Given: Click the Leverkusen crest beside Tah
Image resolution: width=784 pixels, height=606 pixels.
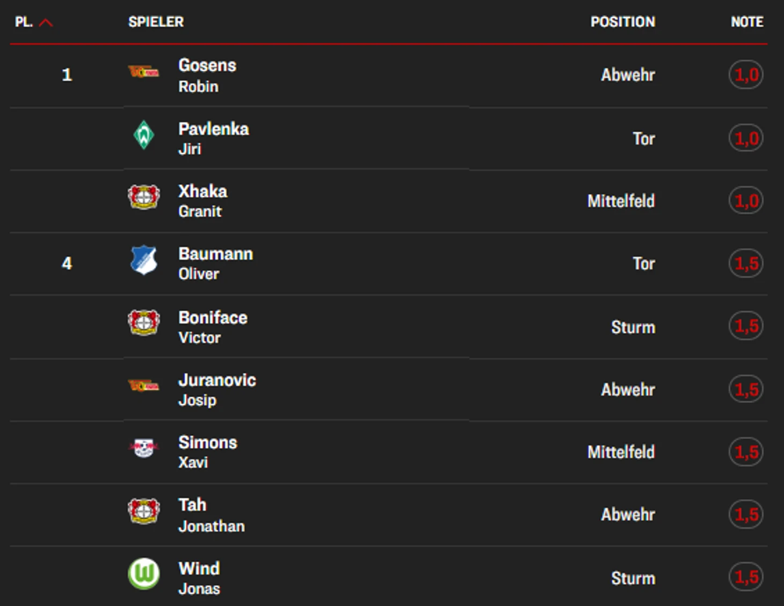Looking at the screenshot, I should click(x=143, y=511).
